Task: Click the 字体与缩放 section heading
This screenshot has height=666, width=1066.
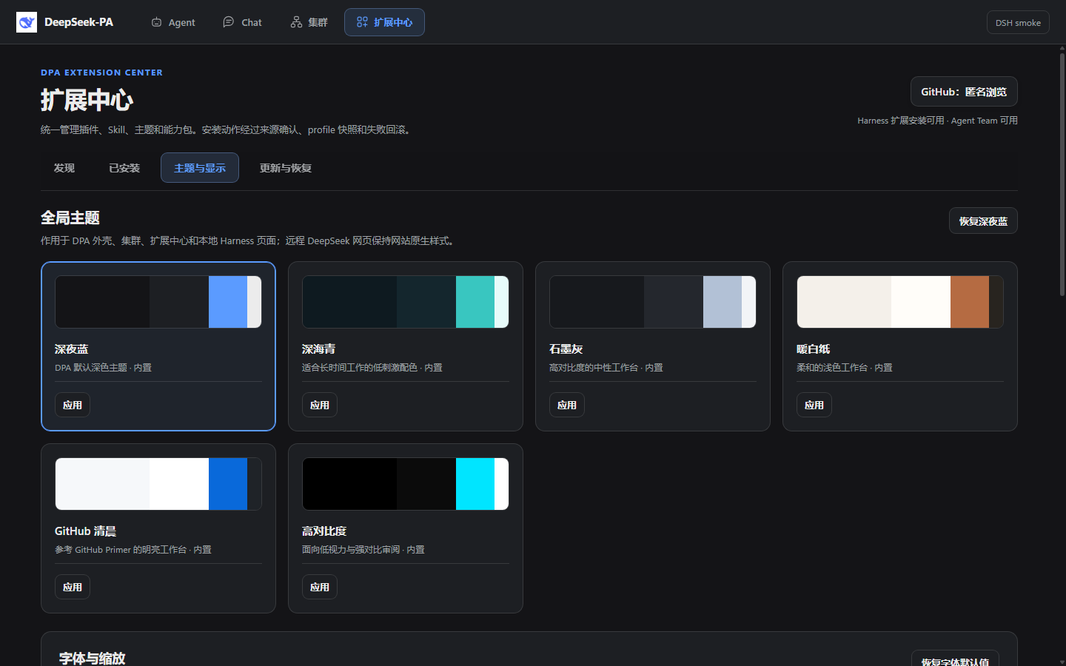Action: [92, 658]
